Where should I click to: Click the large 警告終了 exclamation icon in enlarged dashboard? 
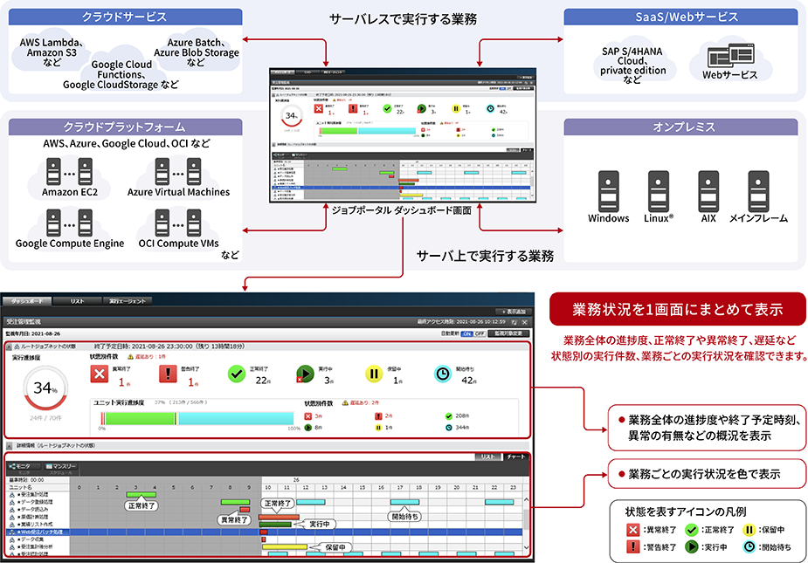pyautogui.click(x=168, y=374)
